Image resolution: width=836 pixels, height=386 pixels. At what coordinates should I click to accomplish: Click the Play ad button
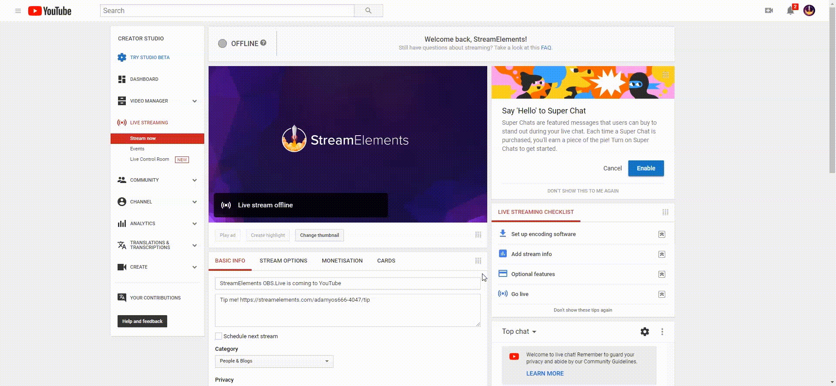(228, 235)
